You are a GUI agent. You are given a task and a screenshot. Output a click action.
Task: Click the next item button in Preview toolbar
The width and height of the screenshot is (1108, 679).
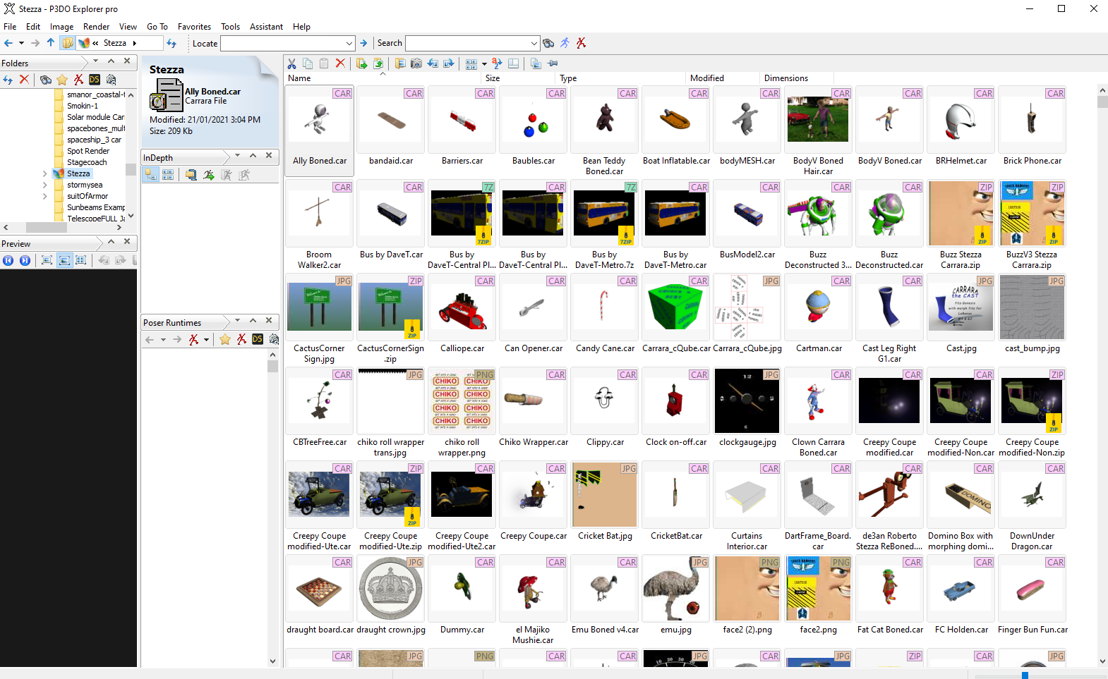click(x=25, y=260)
